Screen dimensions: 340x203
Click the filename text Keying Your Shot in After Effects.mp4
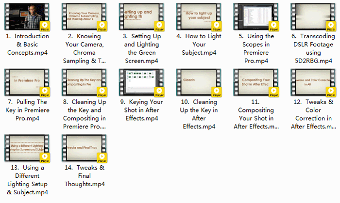[x=142, y=114]
